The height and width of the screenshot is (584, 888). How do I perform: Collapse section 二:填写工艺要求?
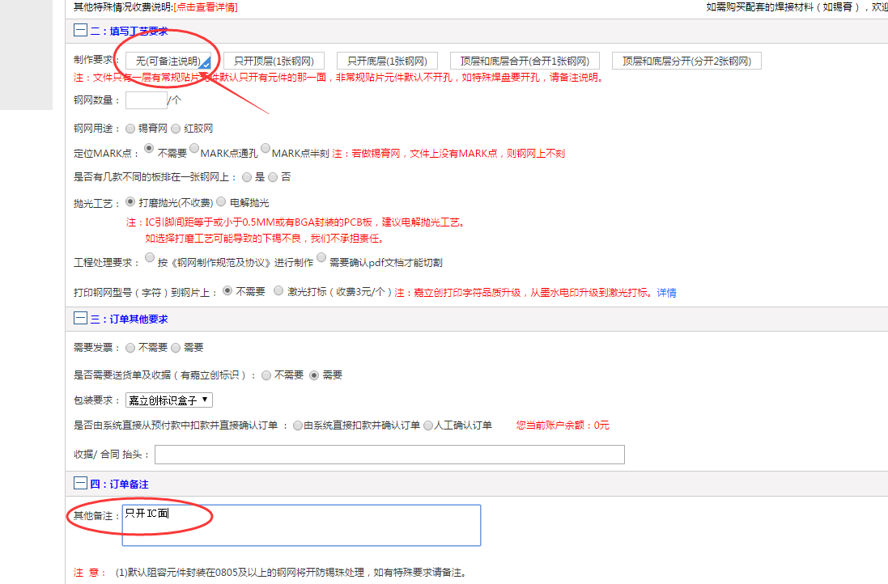pos(79,31)
